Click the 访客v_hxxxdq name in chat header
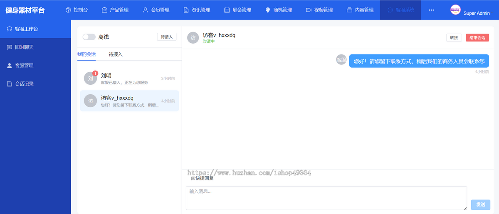 (x=219, y=35)
